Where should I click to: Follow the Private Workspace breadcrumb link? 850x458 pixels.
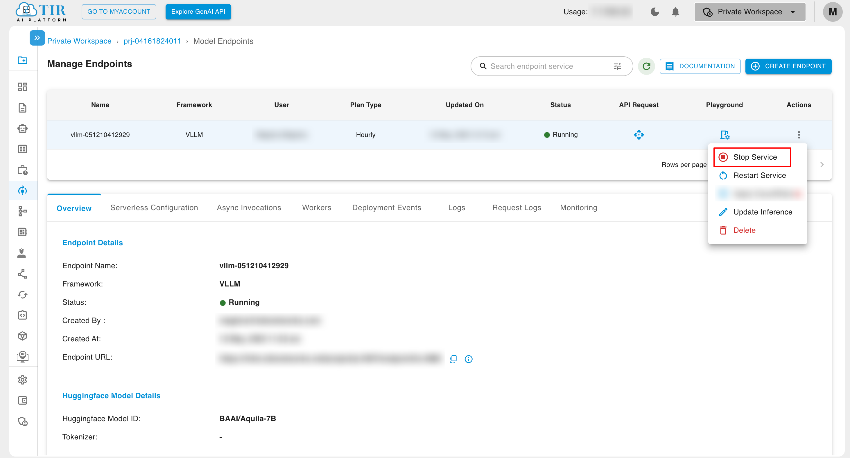pos(79,41)
